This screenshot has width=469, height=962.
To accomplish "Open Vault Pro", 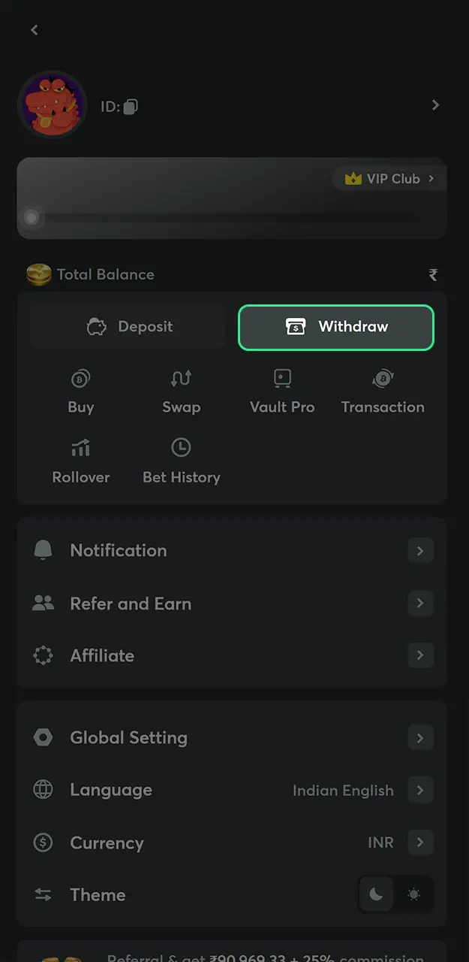I will pyautogui.click(x=282, y=392).
